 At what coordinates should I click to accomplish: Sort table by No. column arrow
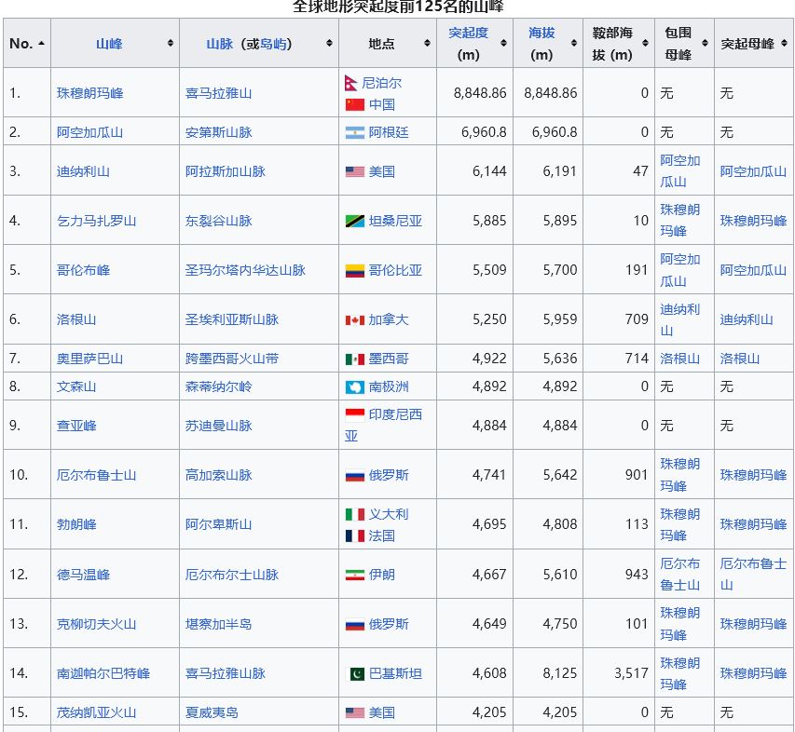click(42, 44)
